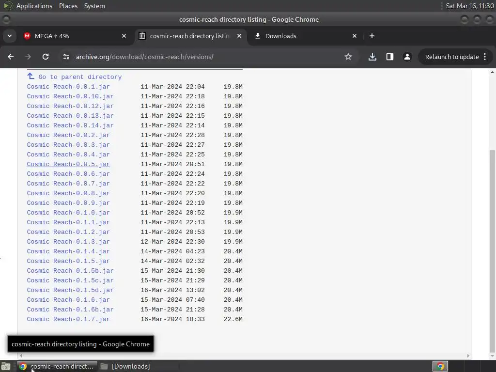Toggle the Chrome side panel
This screenshot has height=372, width=496.
[x=390, y=57]
